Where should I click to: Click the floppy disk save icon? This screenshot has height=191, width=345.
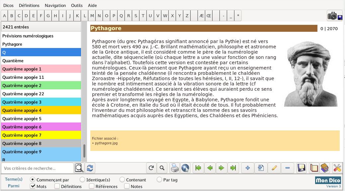pyautogui.click(x=301, y=168)
